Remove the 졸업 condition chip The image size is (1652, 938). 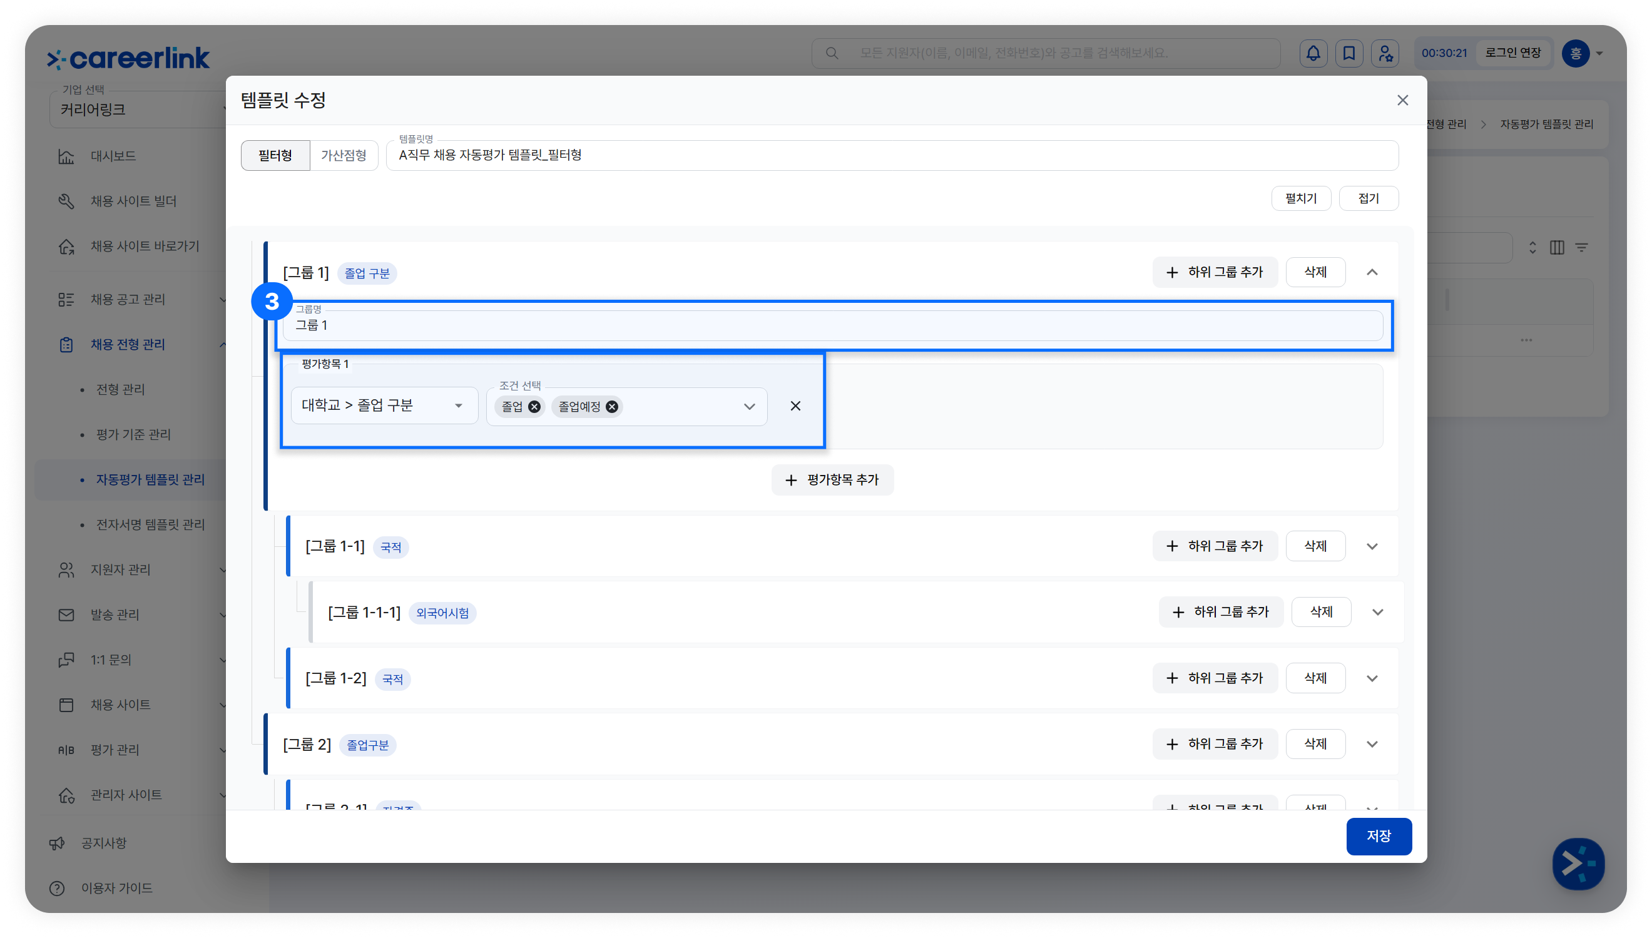[534, 407]
